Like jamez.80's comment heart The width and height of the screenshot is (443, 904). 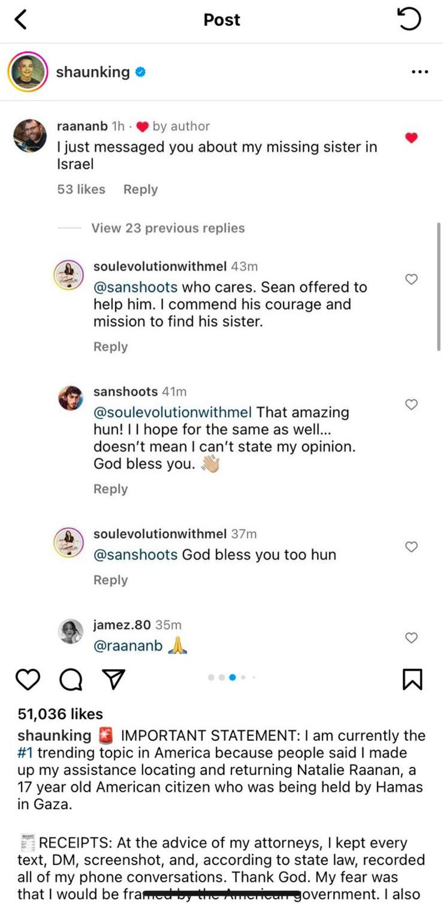[x=411, y=638]
